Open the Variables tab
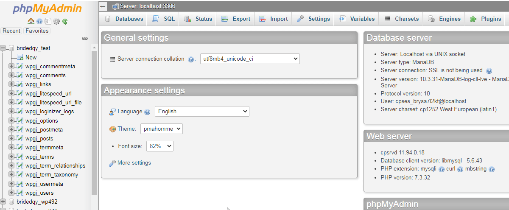Screen dimensions: 509x210 click(x=357, y=19)
